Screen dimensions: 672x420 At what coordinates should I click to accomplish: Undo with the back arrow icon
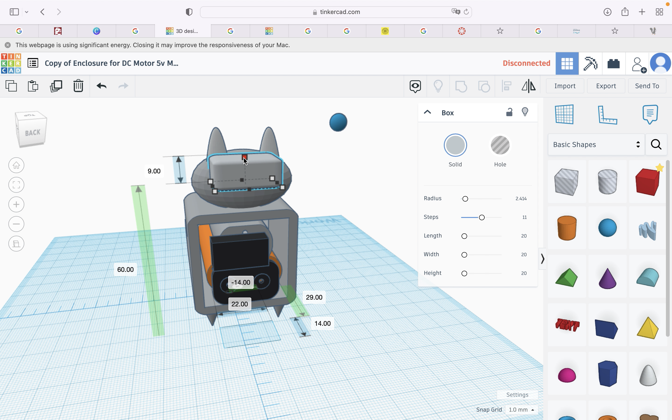click(101, 86)
